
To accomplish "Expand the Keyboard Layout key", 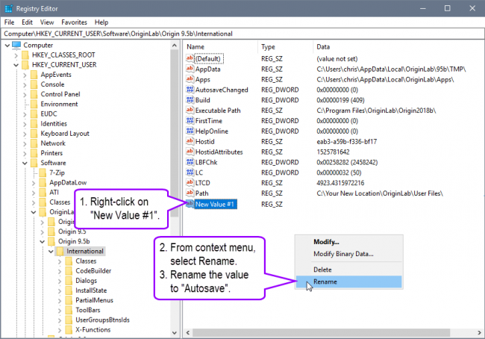I will [x=25, y=134].
